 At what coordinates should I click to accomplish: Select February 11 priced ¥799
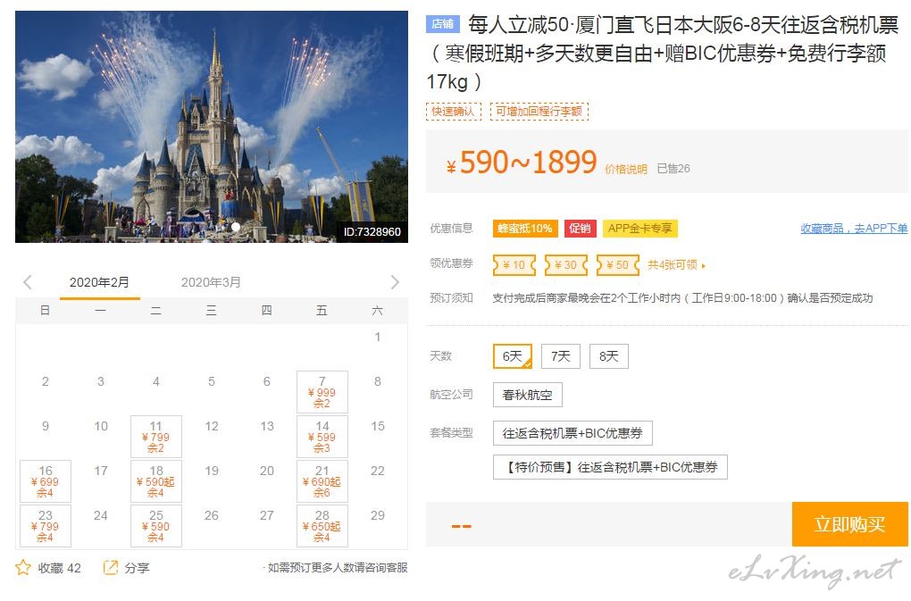[x=156, y=437]
